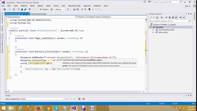This screenshot has width=197, height=111.
Task: Collapse the Gridviewtoexcel class outlining box
Action: point(9,31)
